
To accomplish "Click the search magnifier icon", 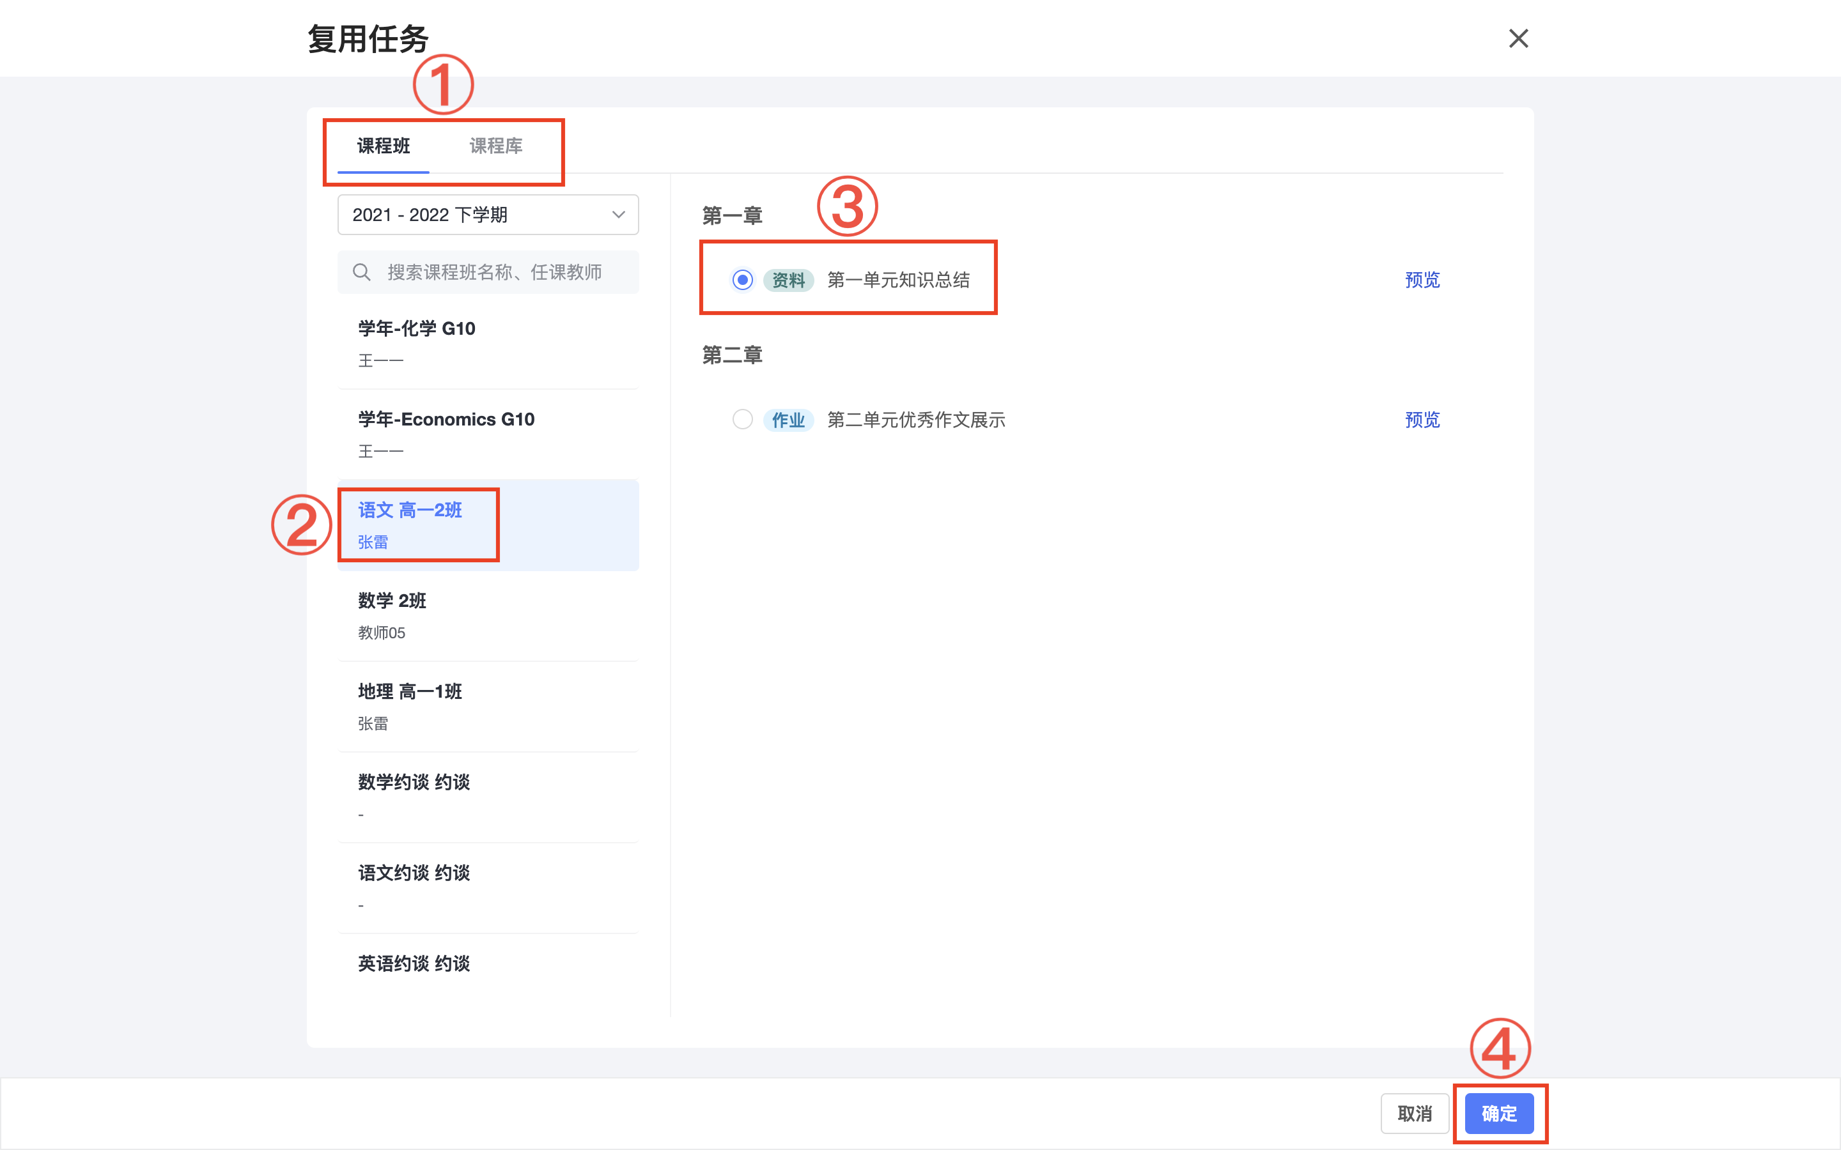I will (x=361, y=272).
